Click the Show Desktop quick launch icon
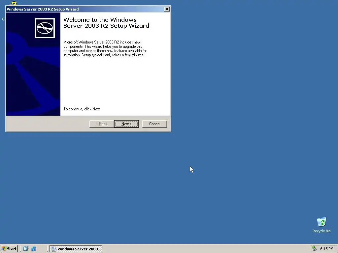Screen dimensions: 338x253 coord(26,249)
